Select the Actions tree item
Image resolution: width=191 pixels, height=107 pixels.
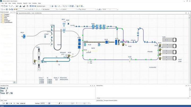[x=6, y=19]
